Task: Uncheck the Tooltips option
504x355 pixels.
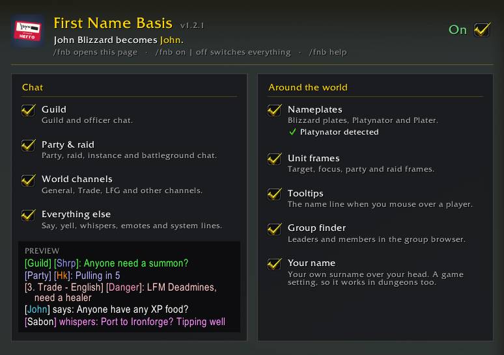Action: (x=275, y=194)
